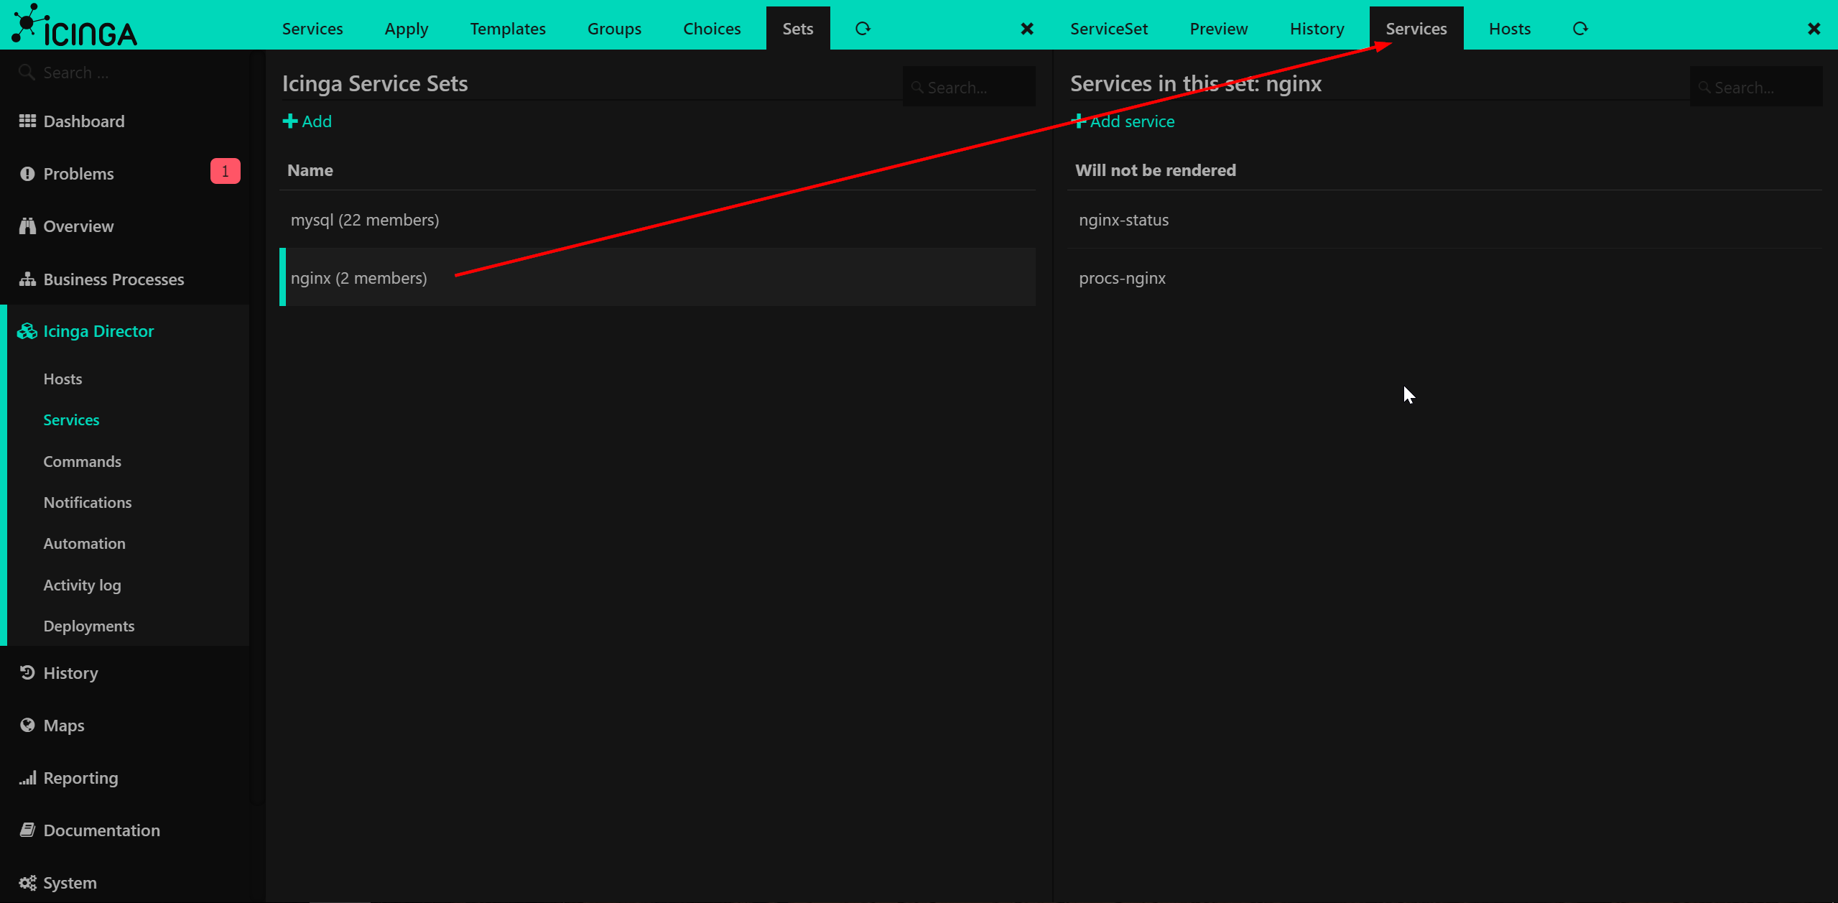Open the Choices tab
The width and height of the screenshot is (1838, 903).
pyautogui.click(x=711, y=28)
